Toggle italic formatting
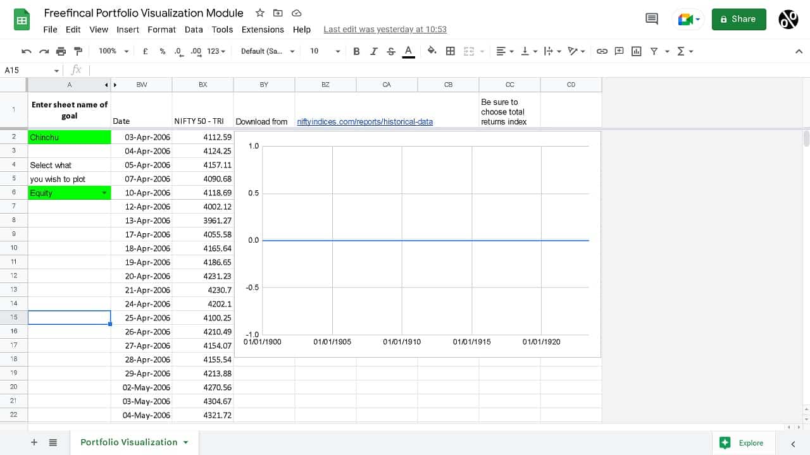The image size is (810, 455). (x=373, y=51)
